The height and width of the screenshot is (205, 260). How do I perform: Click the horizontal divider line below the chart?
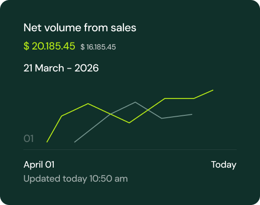[130, 150]
